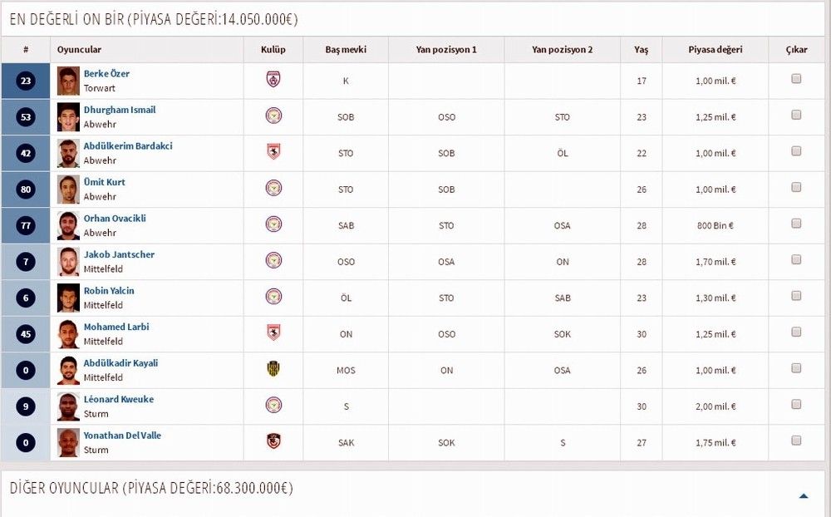The image size is (831, 517).
Task: Sort the table by Yaş column header
Action: 641,50
